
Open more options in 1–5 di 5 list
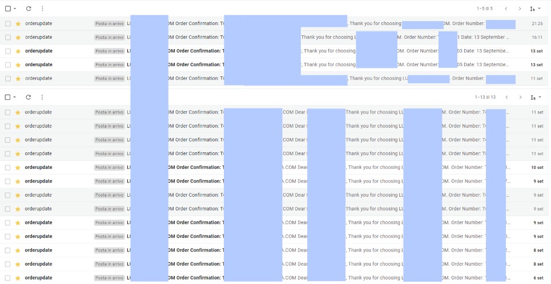[x=42, y=9]
